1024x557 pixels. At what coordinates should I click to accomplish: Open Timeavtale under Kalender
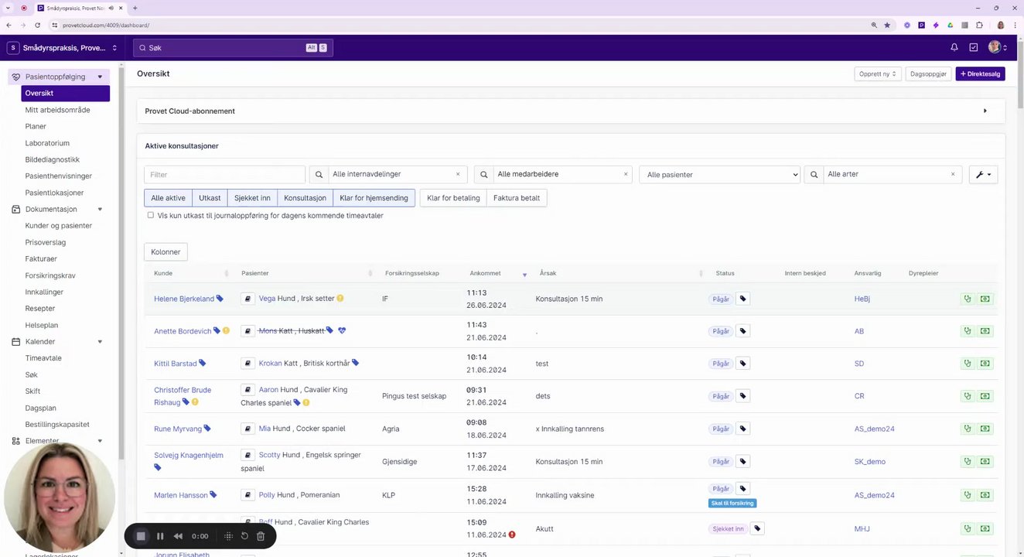point(43,358)
